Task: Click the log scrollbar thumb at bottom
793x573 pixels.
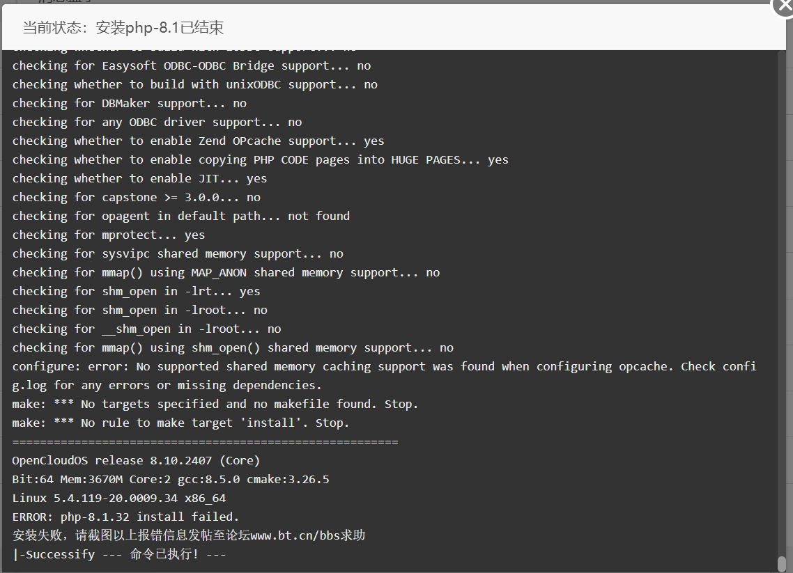Action: [x=782, y=564]
